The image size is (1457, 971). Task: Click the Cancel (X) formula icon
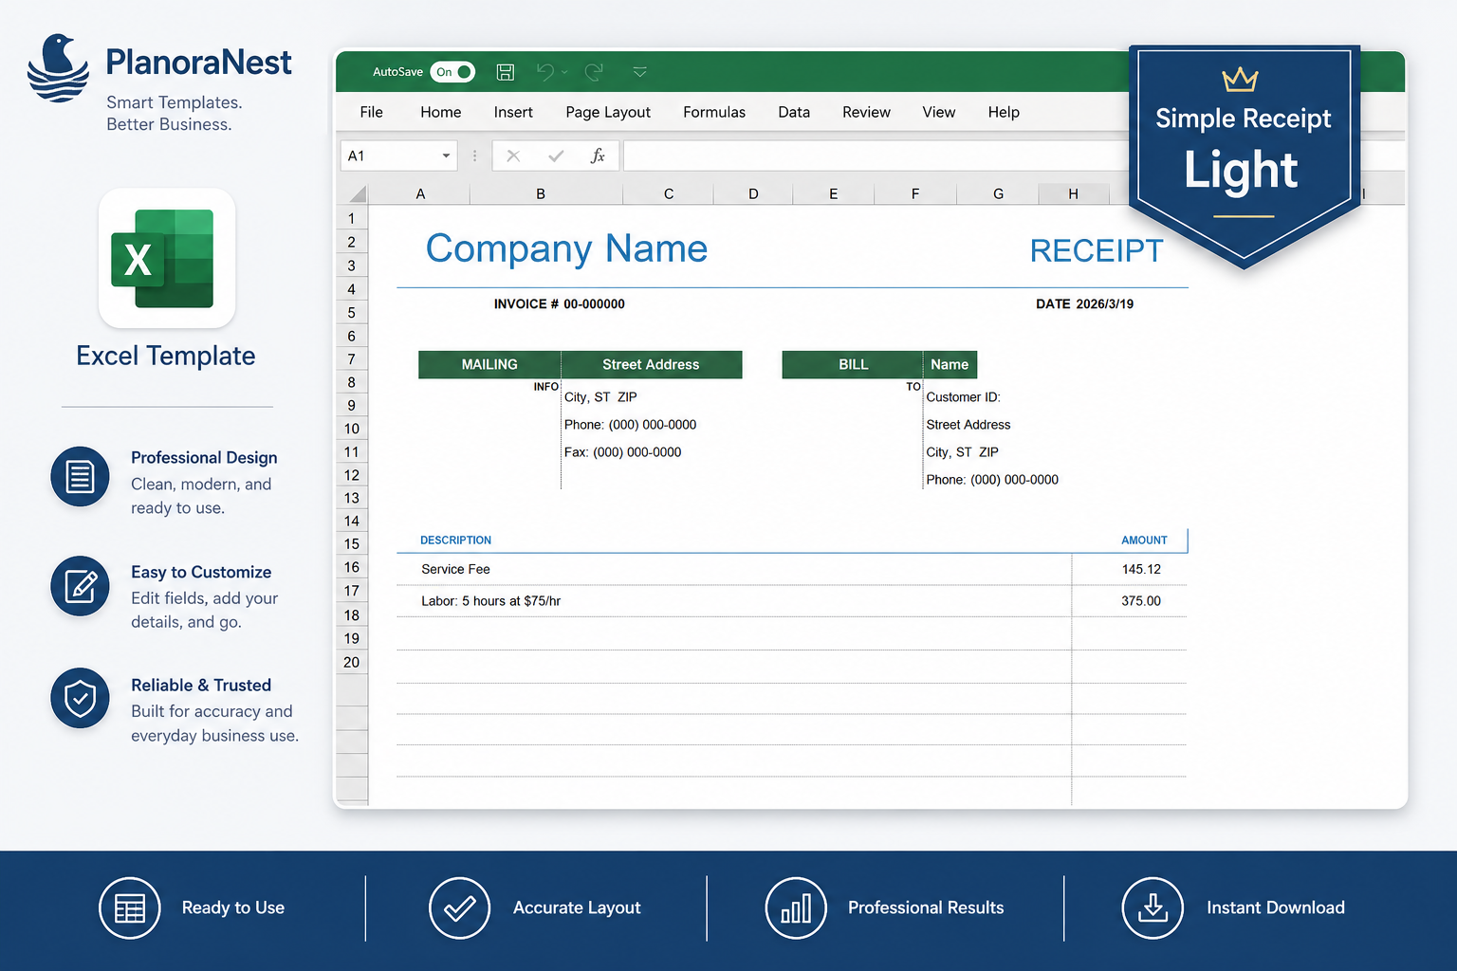pos(513,156)
